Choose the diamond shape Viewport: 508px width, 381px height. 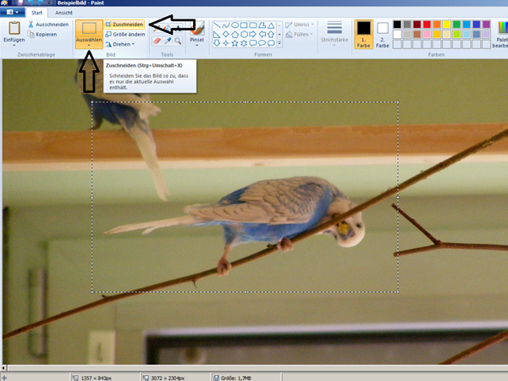coord(226,34)
